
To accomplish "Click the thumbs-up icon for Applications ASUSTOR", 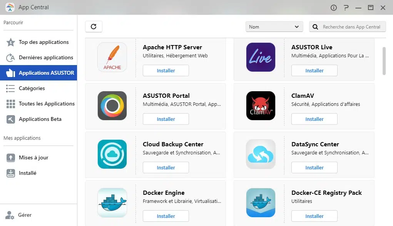I will tap(10, 73).
